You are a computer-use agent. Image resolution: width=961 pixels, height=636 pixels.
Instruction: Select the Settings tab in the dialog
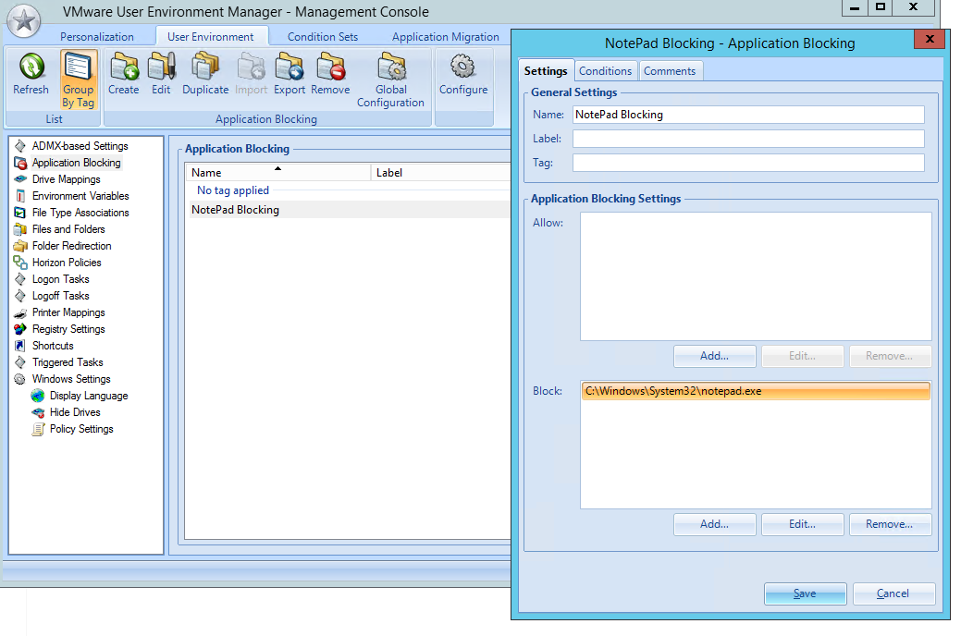pos(546,70)
